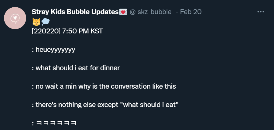Screen dimensions: 274x130
Task: Open the Feb 20 timestamp link
Action: (191, 12)
